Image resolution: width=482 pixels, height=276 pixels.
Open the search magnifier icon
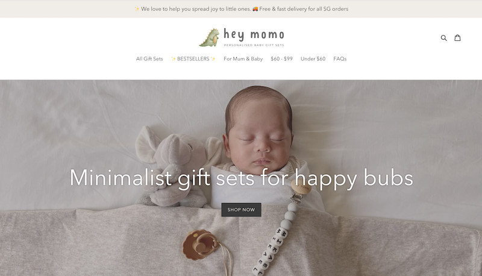click(443, 38)
